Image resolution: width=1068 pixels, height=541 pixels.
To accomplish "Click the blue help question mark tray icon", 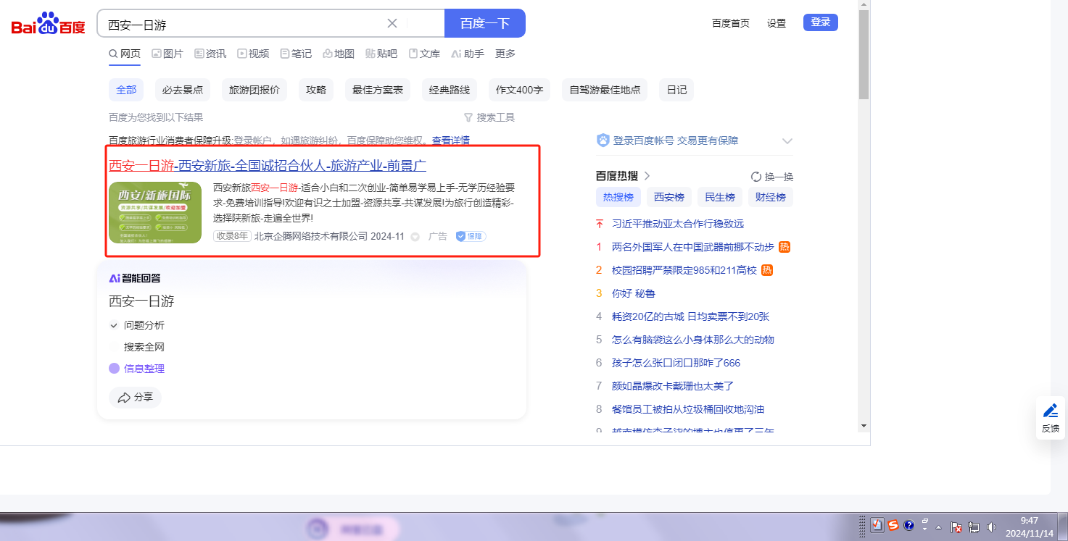I will point(909,525).
